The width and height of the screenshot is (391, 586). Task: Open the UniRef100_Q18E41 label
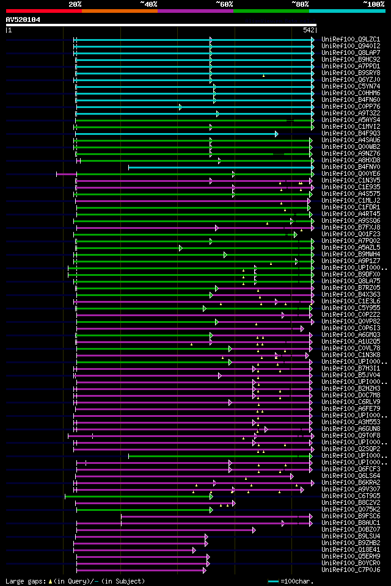coord(351,551)
